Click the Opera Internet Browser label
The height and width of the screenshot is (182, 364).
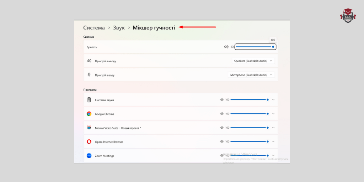click(x=109, y=142)
